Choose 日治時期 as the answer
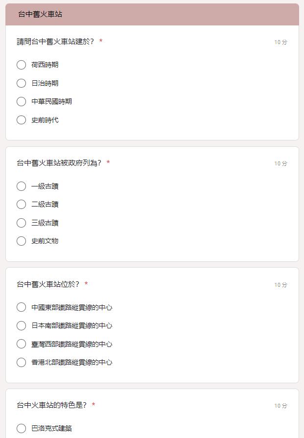 tap(21, 83)
